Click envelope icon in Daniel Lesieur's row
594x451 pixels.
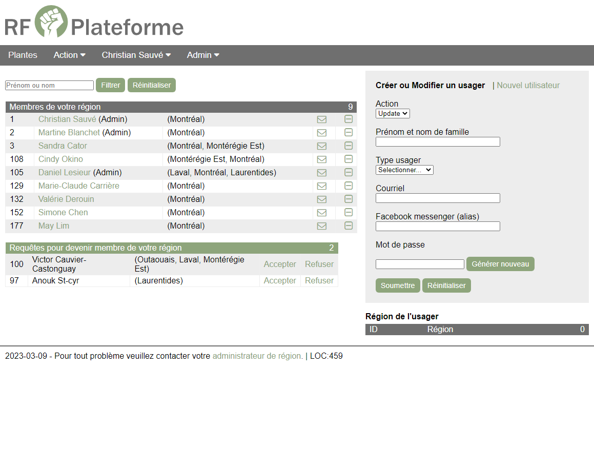click(x=322, y=173)
